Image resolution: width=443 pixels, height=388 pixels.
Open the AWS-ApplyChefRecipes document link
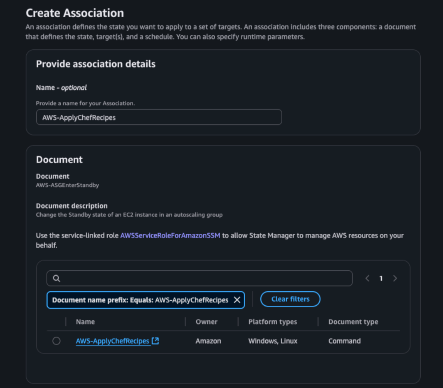click(x=112, y=341)
